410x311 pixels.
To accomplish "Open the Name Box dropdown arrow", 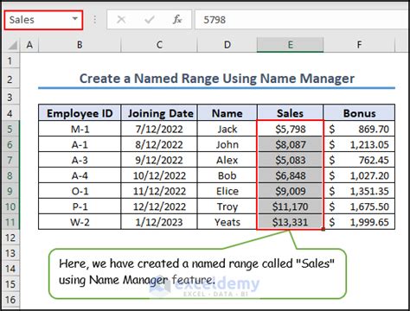I will tap(75, 19).
